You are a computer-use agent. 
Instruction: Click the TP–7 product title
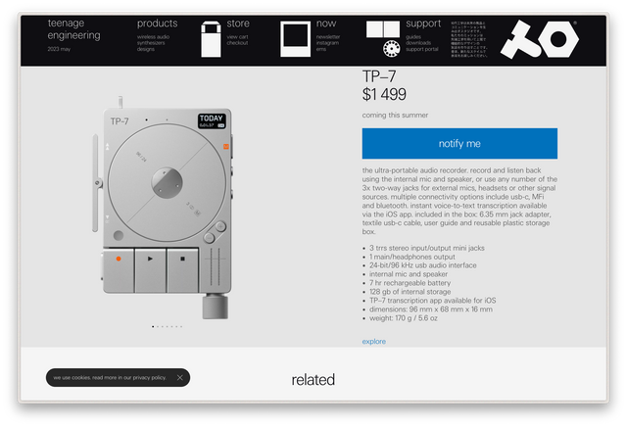point(379,76)
